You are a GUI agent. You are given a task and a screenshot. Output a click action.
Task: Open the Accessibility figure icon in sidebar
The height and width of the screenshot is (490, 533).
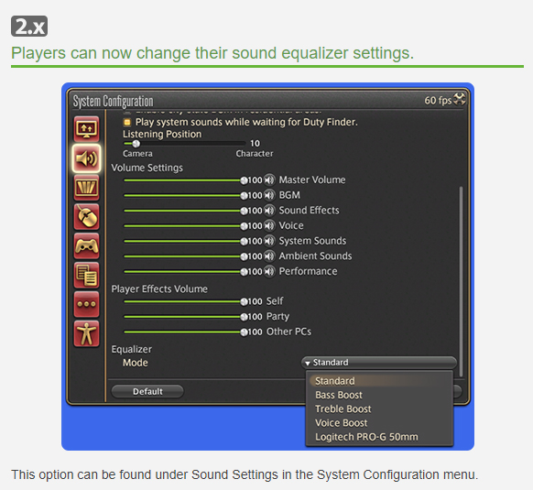[87, 334]
